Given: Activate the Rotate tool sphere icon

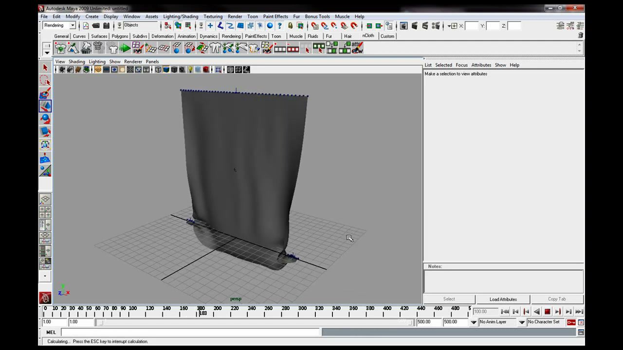Looking at the screenshot, I should (45, 119).
